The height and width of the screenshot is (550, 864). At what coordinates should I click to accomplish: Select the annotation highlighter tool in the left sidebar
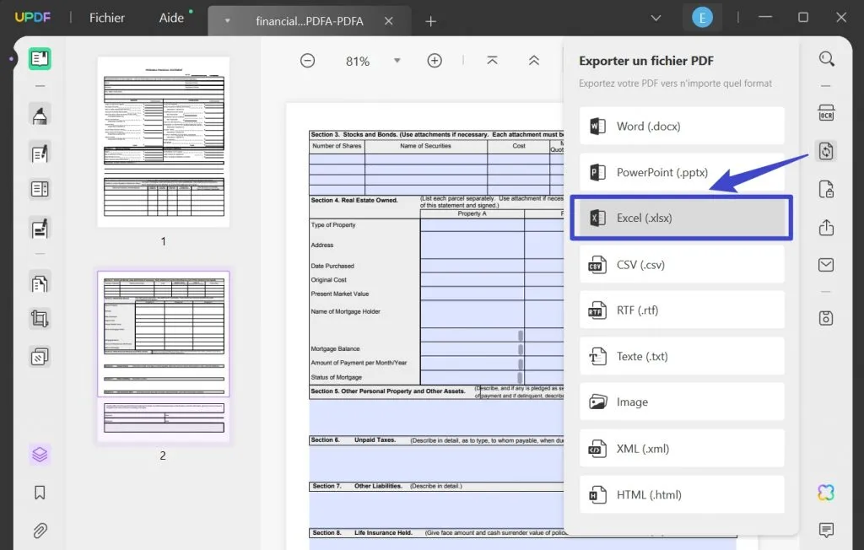click(39, 114)
